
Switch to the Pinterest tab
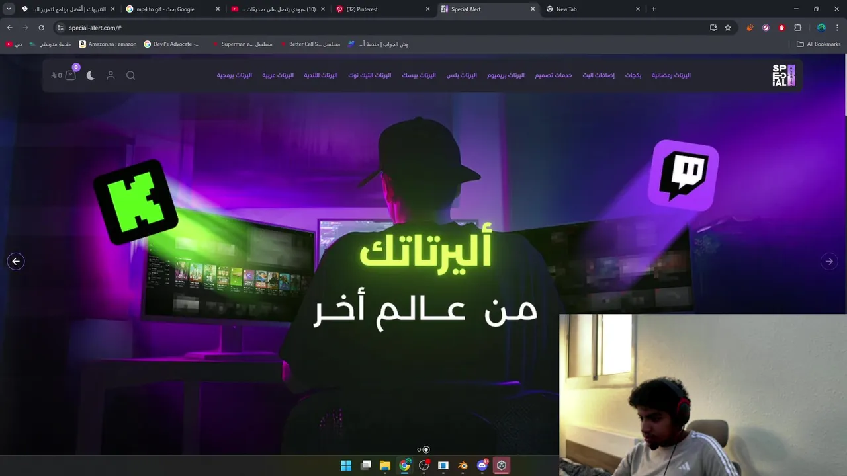pyautogui.click(x=382, y=9)
